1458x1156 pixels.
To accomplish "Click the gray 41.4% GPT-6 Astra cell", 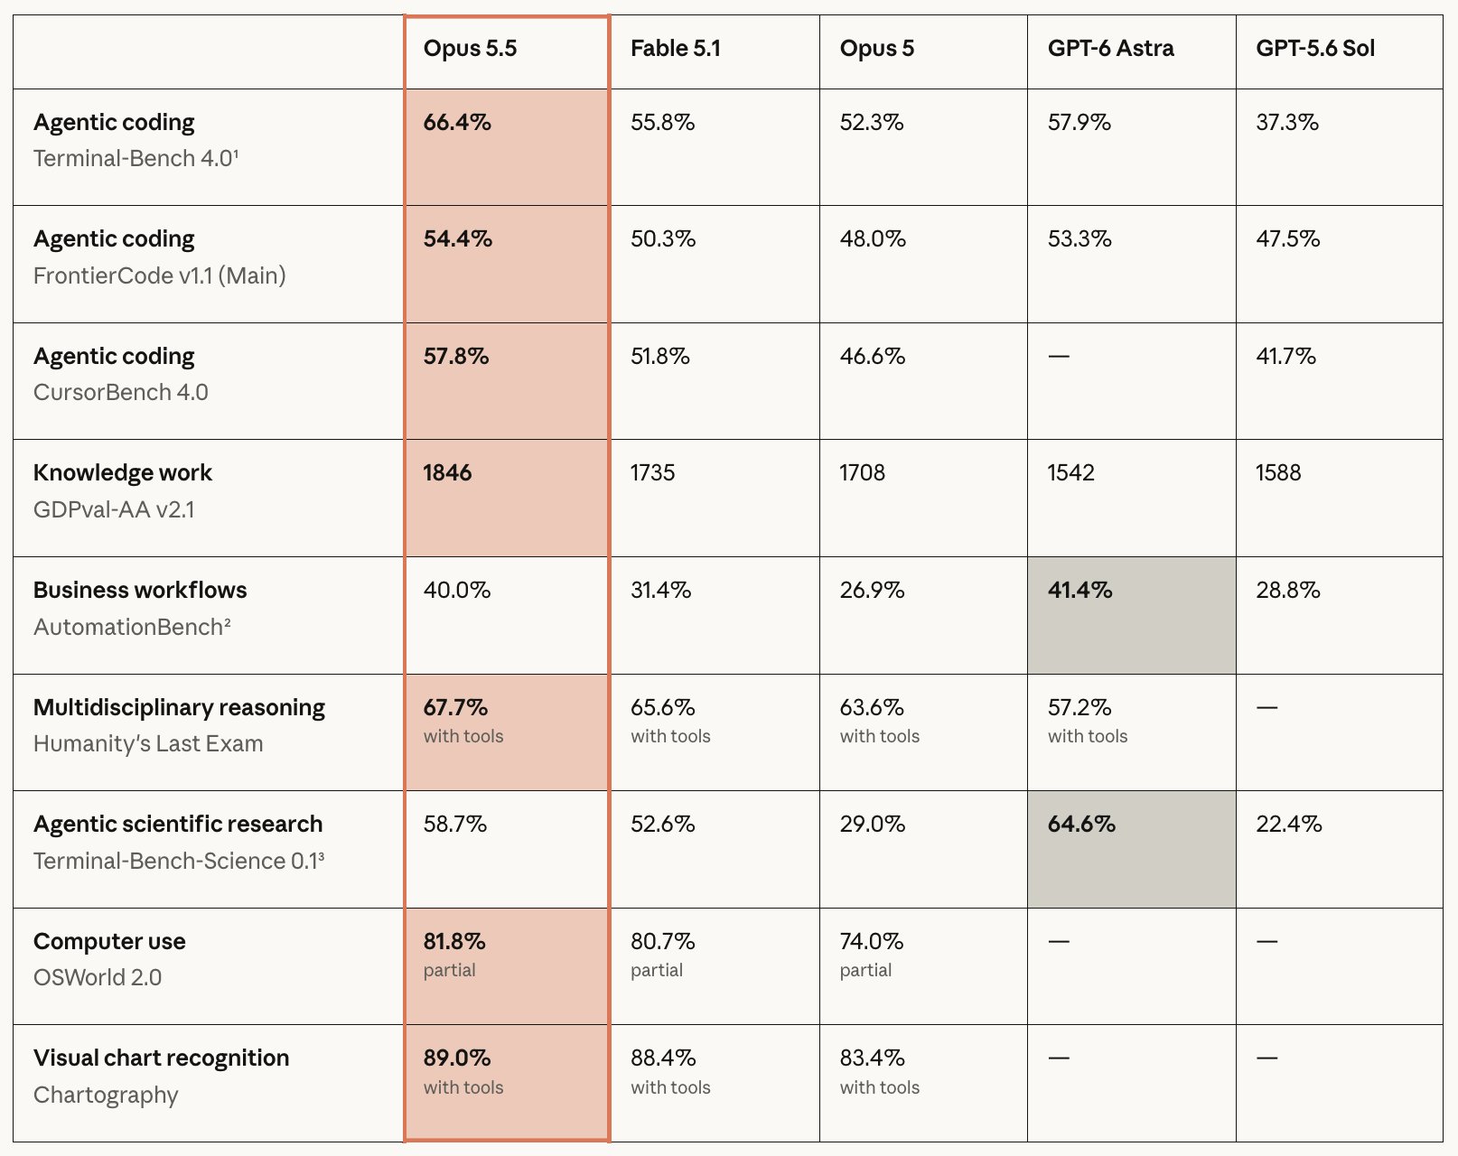I will coord(1131,615).
